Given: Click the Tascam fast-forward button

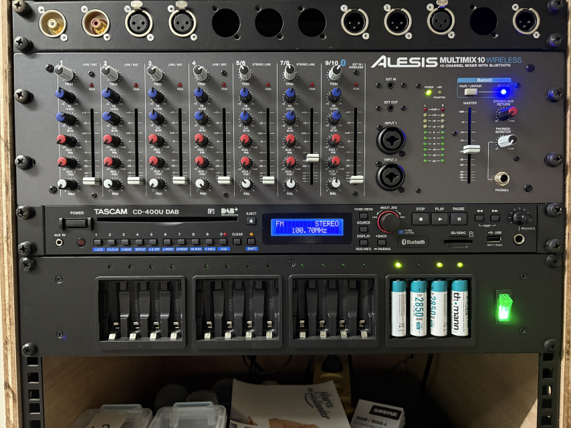Looking at the screenshot, I should point(495,218).
